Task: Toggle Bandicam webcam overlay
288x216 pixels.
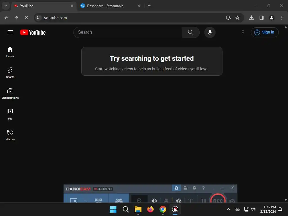Action: [x=139, y=199]
